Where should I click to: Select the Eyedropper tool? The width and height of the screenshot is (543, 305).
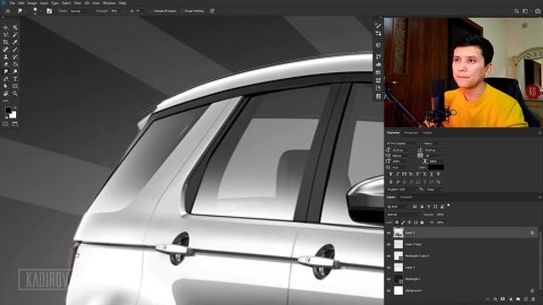tap(15, 42)
